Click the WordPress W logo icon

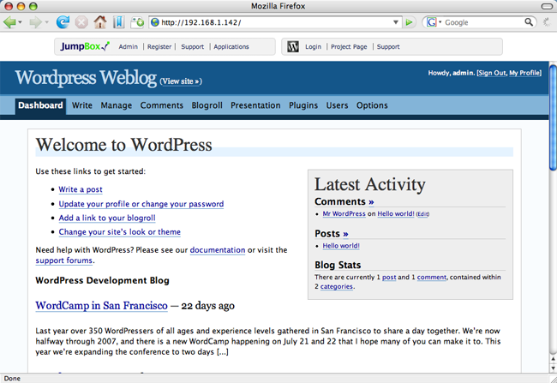tap(293, 46)
